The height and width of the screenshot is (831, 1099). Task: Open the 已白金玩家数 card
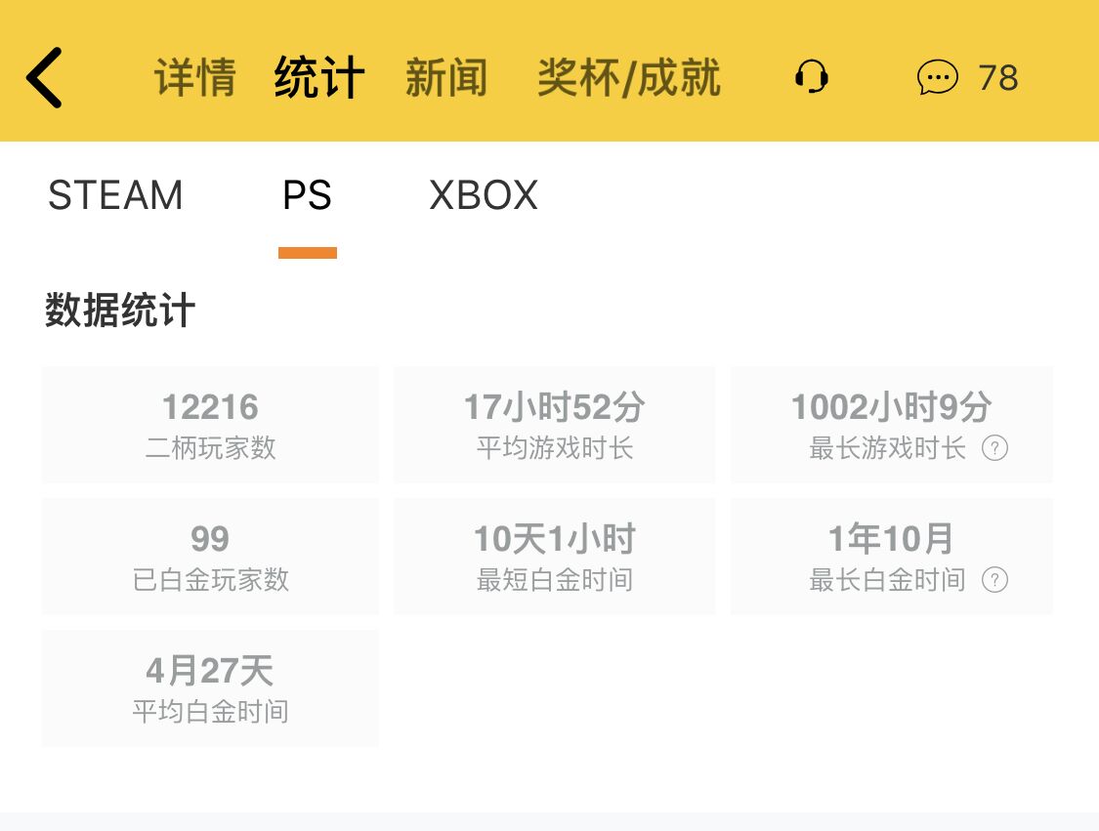210,557
